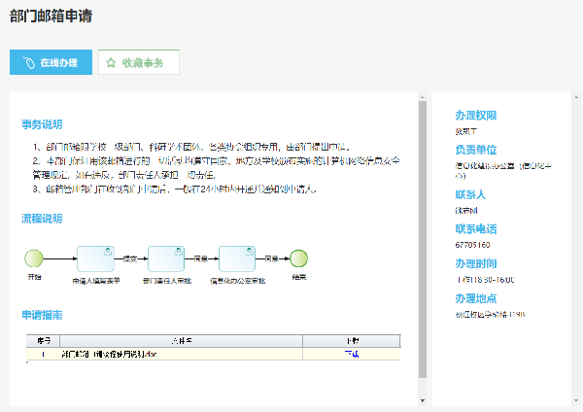Select the 申请人填写表单 task node
The height and width of the screenshot is (412, 583).
(x=96, y=258)
